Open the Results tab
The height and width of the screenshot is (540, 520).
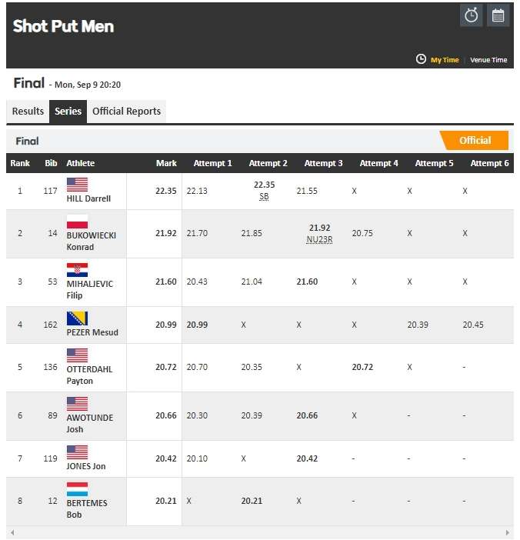[x=28, y=112]
